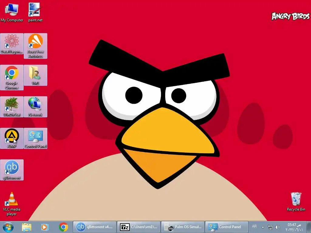Open the clock showing 05:47
The image size is (311, 233).
pyautogui.click(x=294, y=227)
